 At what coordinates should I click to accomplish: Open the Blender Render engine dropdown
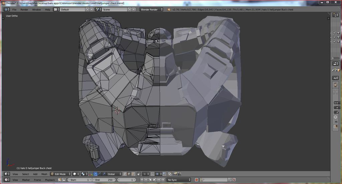click(151, 9)
